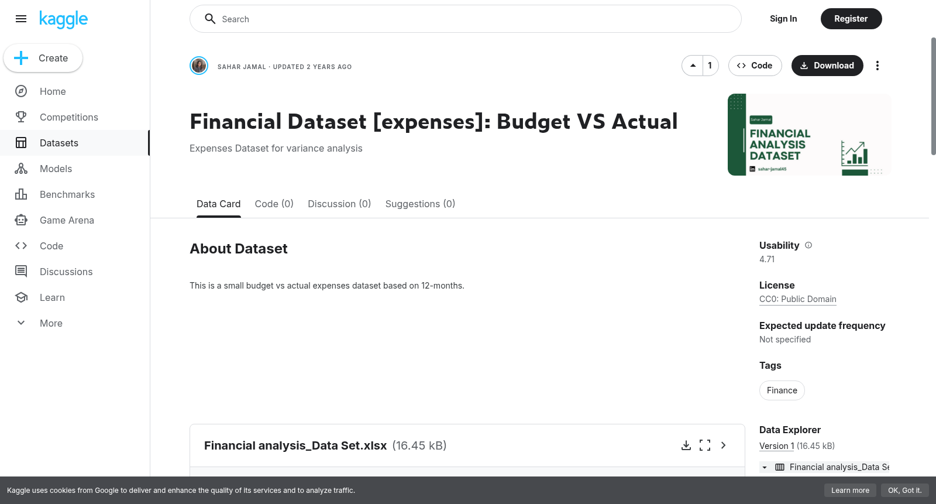Expand the file panel with chevron arrow
Viewport: 936px width, 504px height.
[x=724, y=445]
